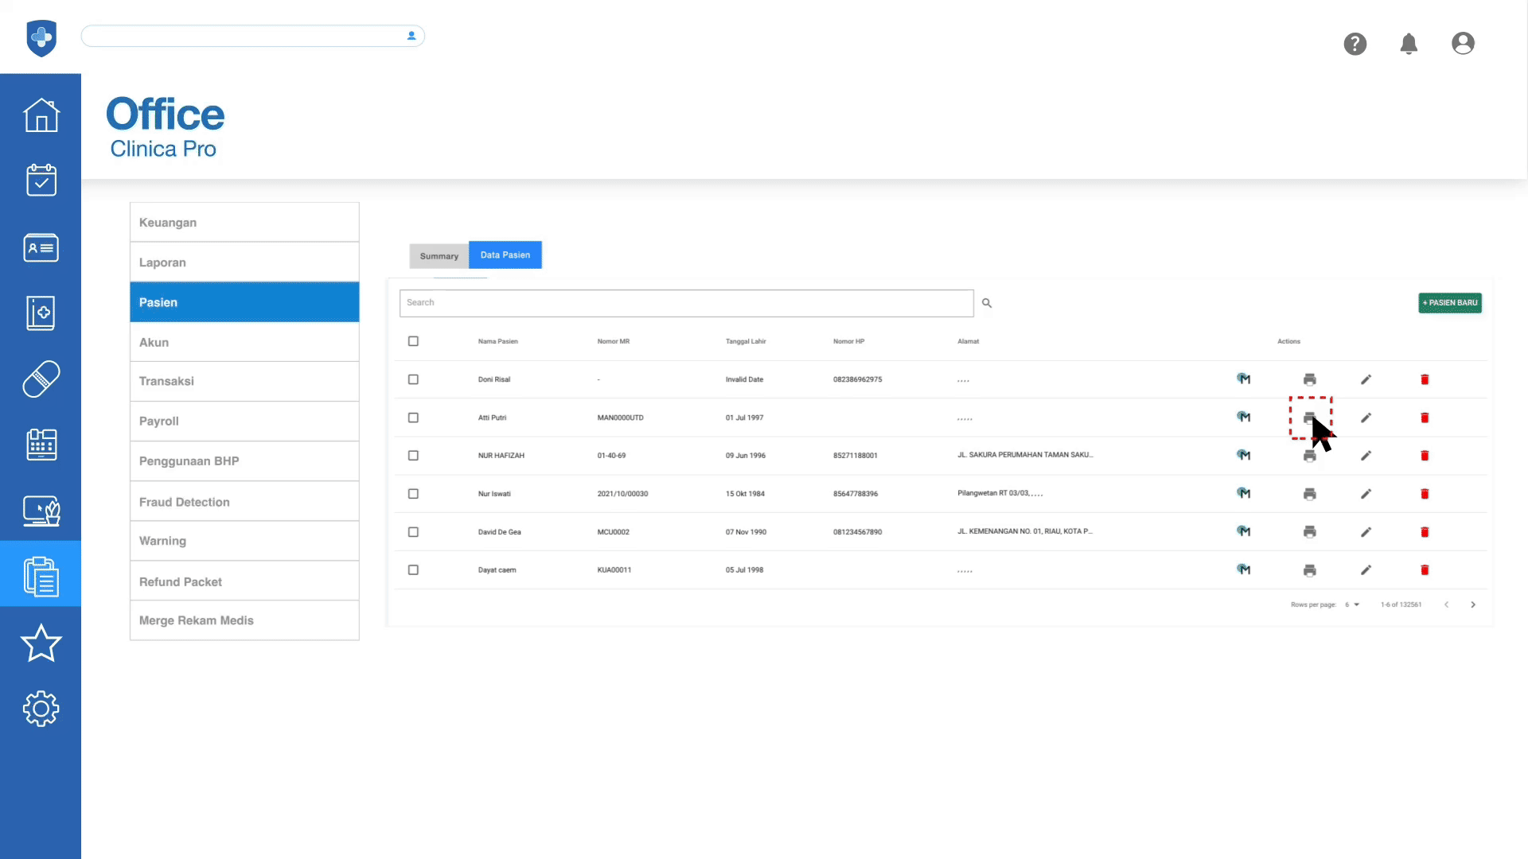Screen dimensions: 1528x859
Task: Open the help question mark icon
Action: (1355, 44)
